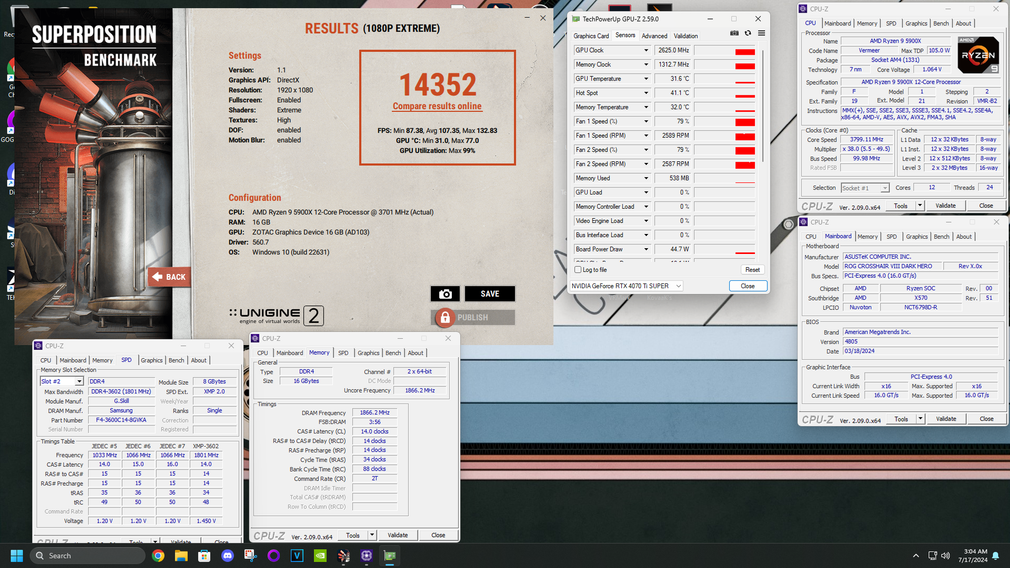Open blue V app on taskbar
The height and width of the screenshot is (568, 1010).
297,555
